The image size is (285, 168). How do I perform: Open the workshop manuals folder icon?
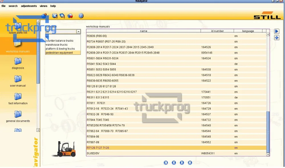18,44
